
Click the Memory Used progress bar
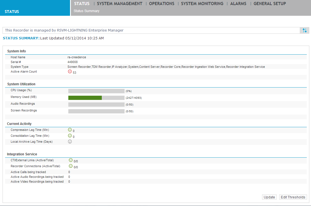click(x=96, y=98)
